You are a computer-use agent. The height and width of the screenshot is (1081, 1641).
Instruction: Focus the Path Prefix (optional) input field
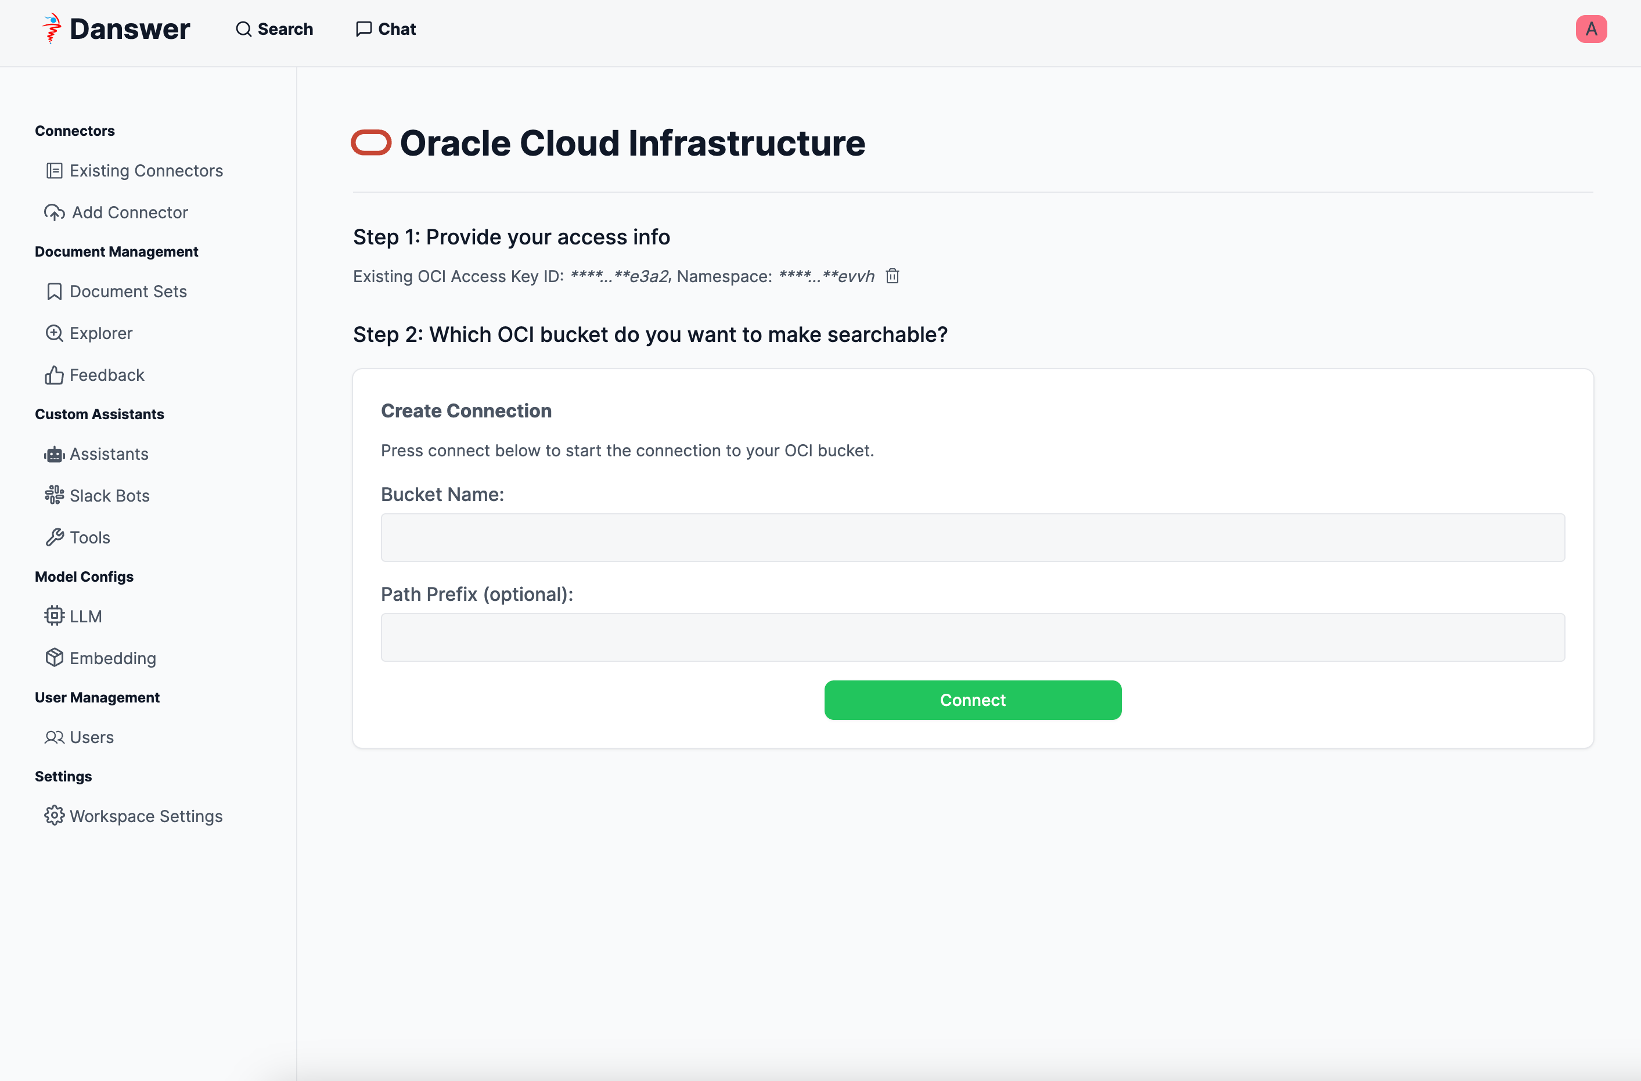pos(973,637)
